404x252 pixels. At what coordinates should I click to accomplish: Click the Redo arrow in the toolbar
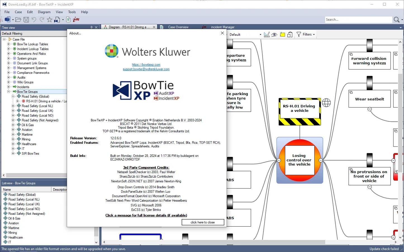coord(42,20)
